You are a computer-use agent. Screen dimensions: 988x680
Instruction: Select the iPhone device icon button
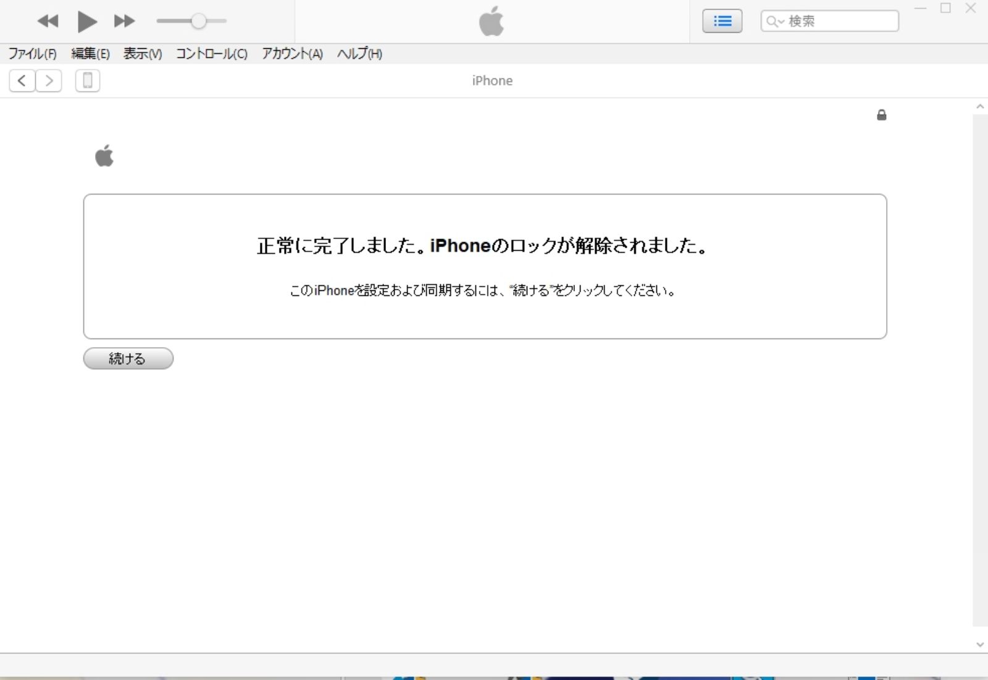point(88,80)
